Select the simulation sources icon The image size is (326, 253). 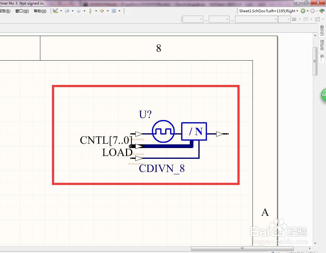point(102,11)
